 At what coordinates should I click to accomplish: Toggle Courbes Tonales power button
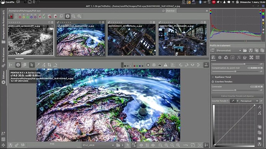pyautogui.click(x=213, y=81)
